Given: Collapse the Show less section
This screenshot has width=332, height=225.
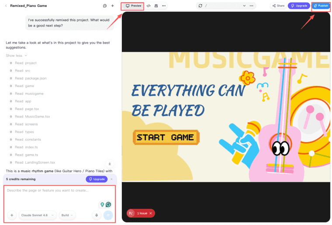Looking at the screenshot, I should tap(16, 55).
